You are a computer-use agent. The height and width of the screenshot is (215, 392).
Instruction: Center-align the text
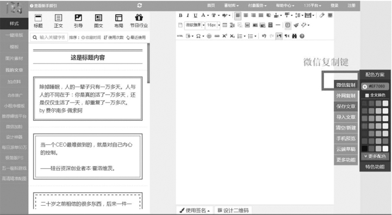[x=246, y=15]
